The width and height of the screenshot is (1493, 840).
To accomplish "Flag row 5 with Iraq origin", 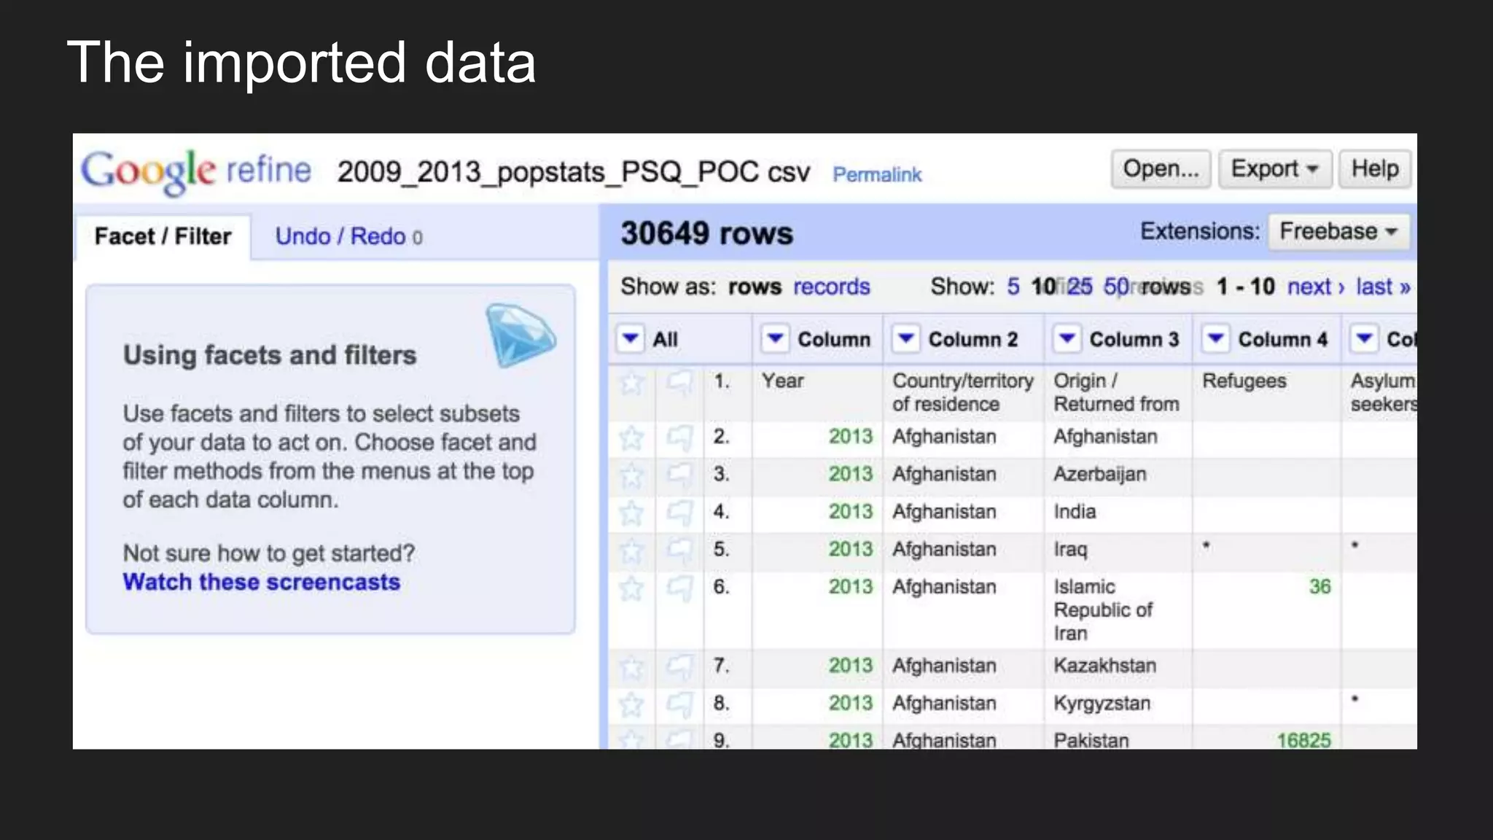I will [x=679, y=551].
